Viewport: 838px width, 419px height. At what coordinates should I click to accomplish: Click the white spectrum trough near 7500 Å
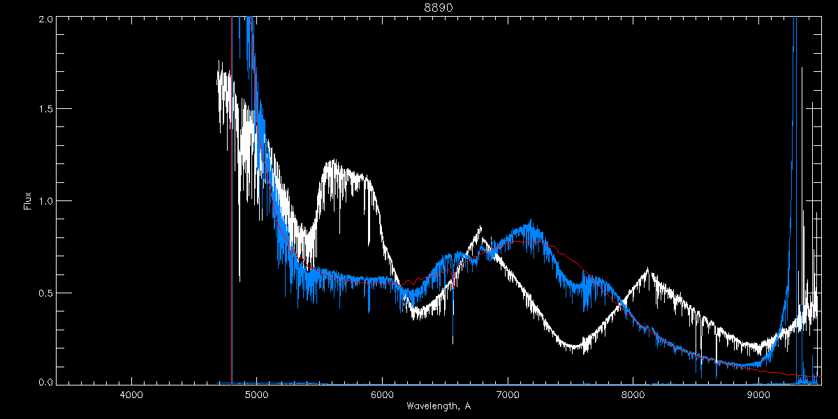click(x=573, y=347)
